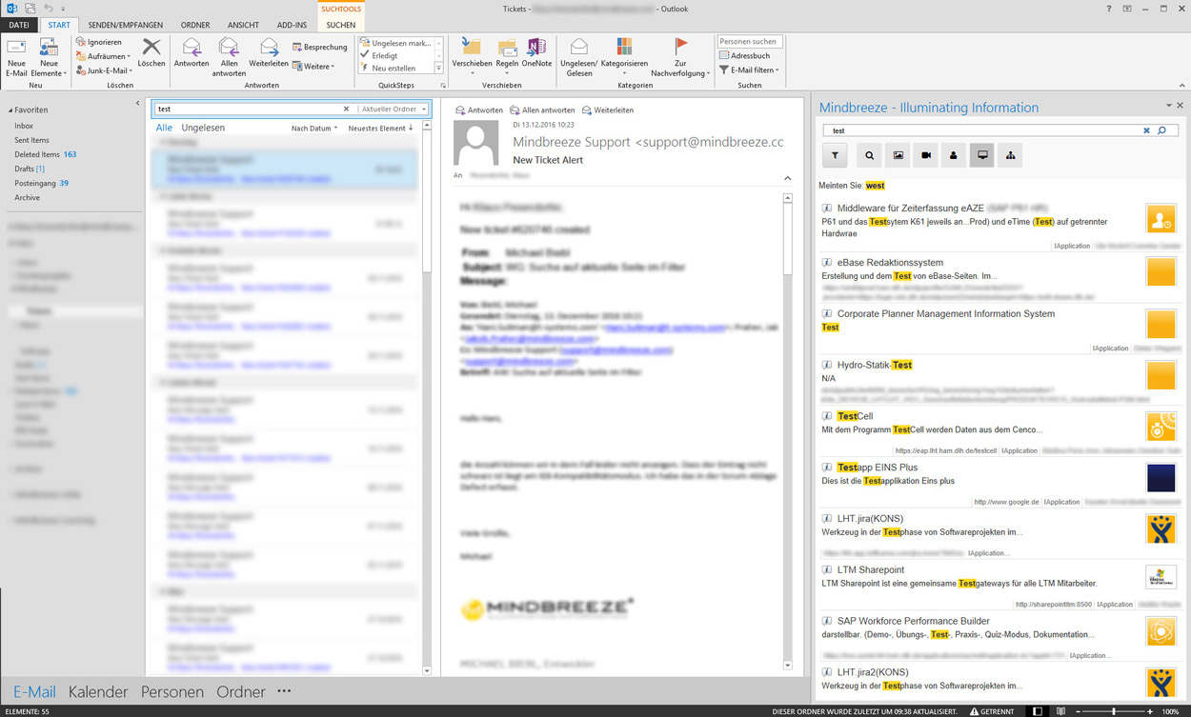Select the Mindbreeze people tab
Screen dimensions: 1191x717
point(953,155)
